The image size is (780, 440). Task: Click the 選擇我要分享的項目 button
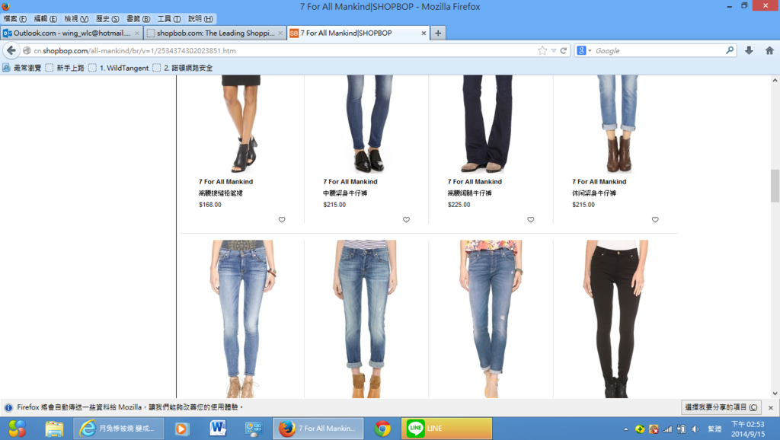721,407
